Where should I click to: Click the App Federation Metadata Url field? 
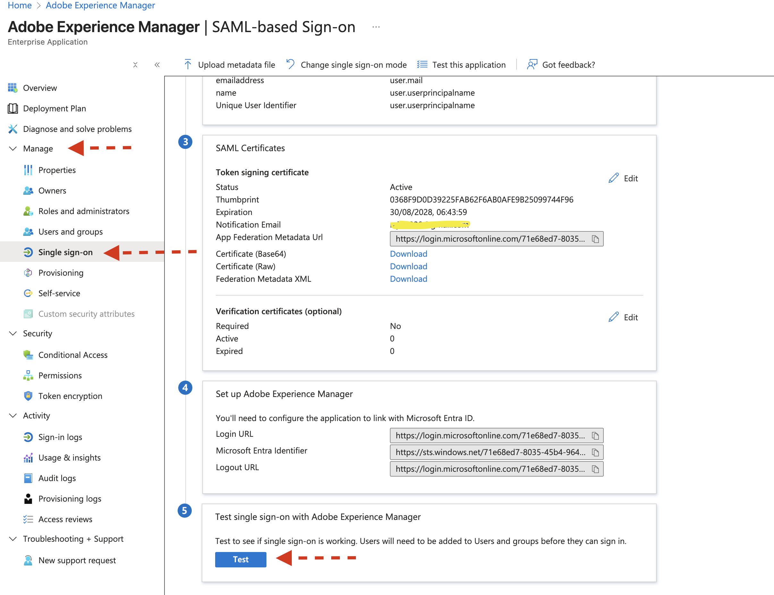pyautogui.click(x=497, y=239)
